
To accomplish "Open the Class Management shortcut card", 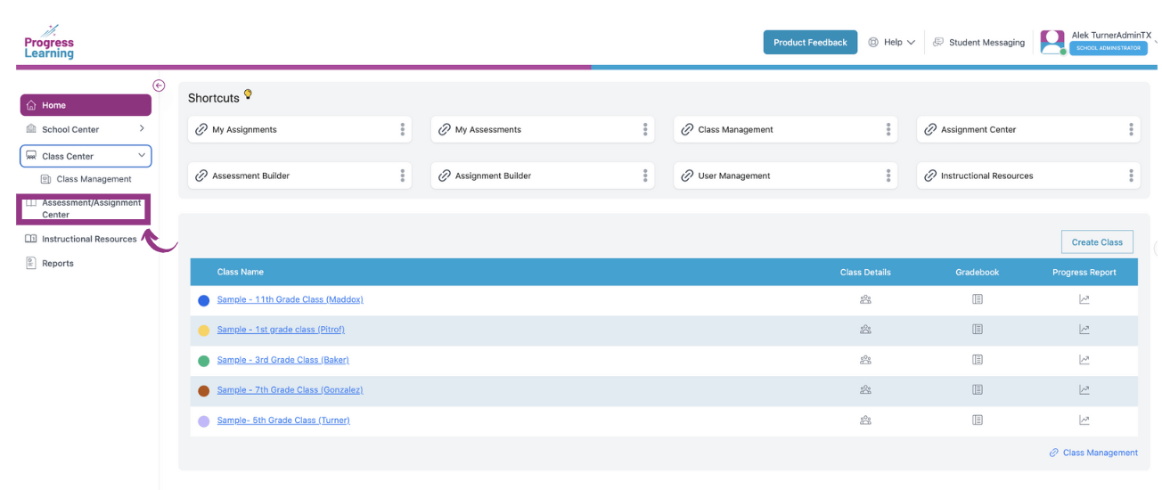I will tap(786, 129).
